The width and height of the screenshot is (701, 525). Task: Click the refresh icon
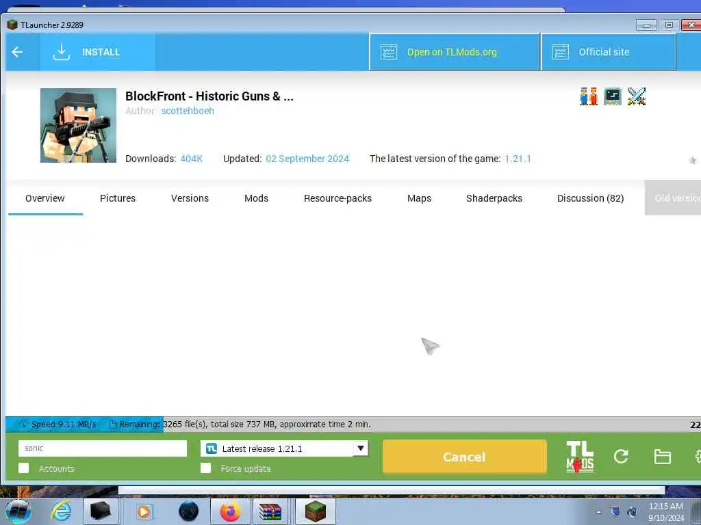point(621,456)
